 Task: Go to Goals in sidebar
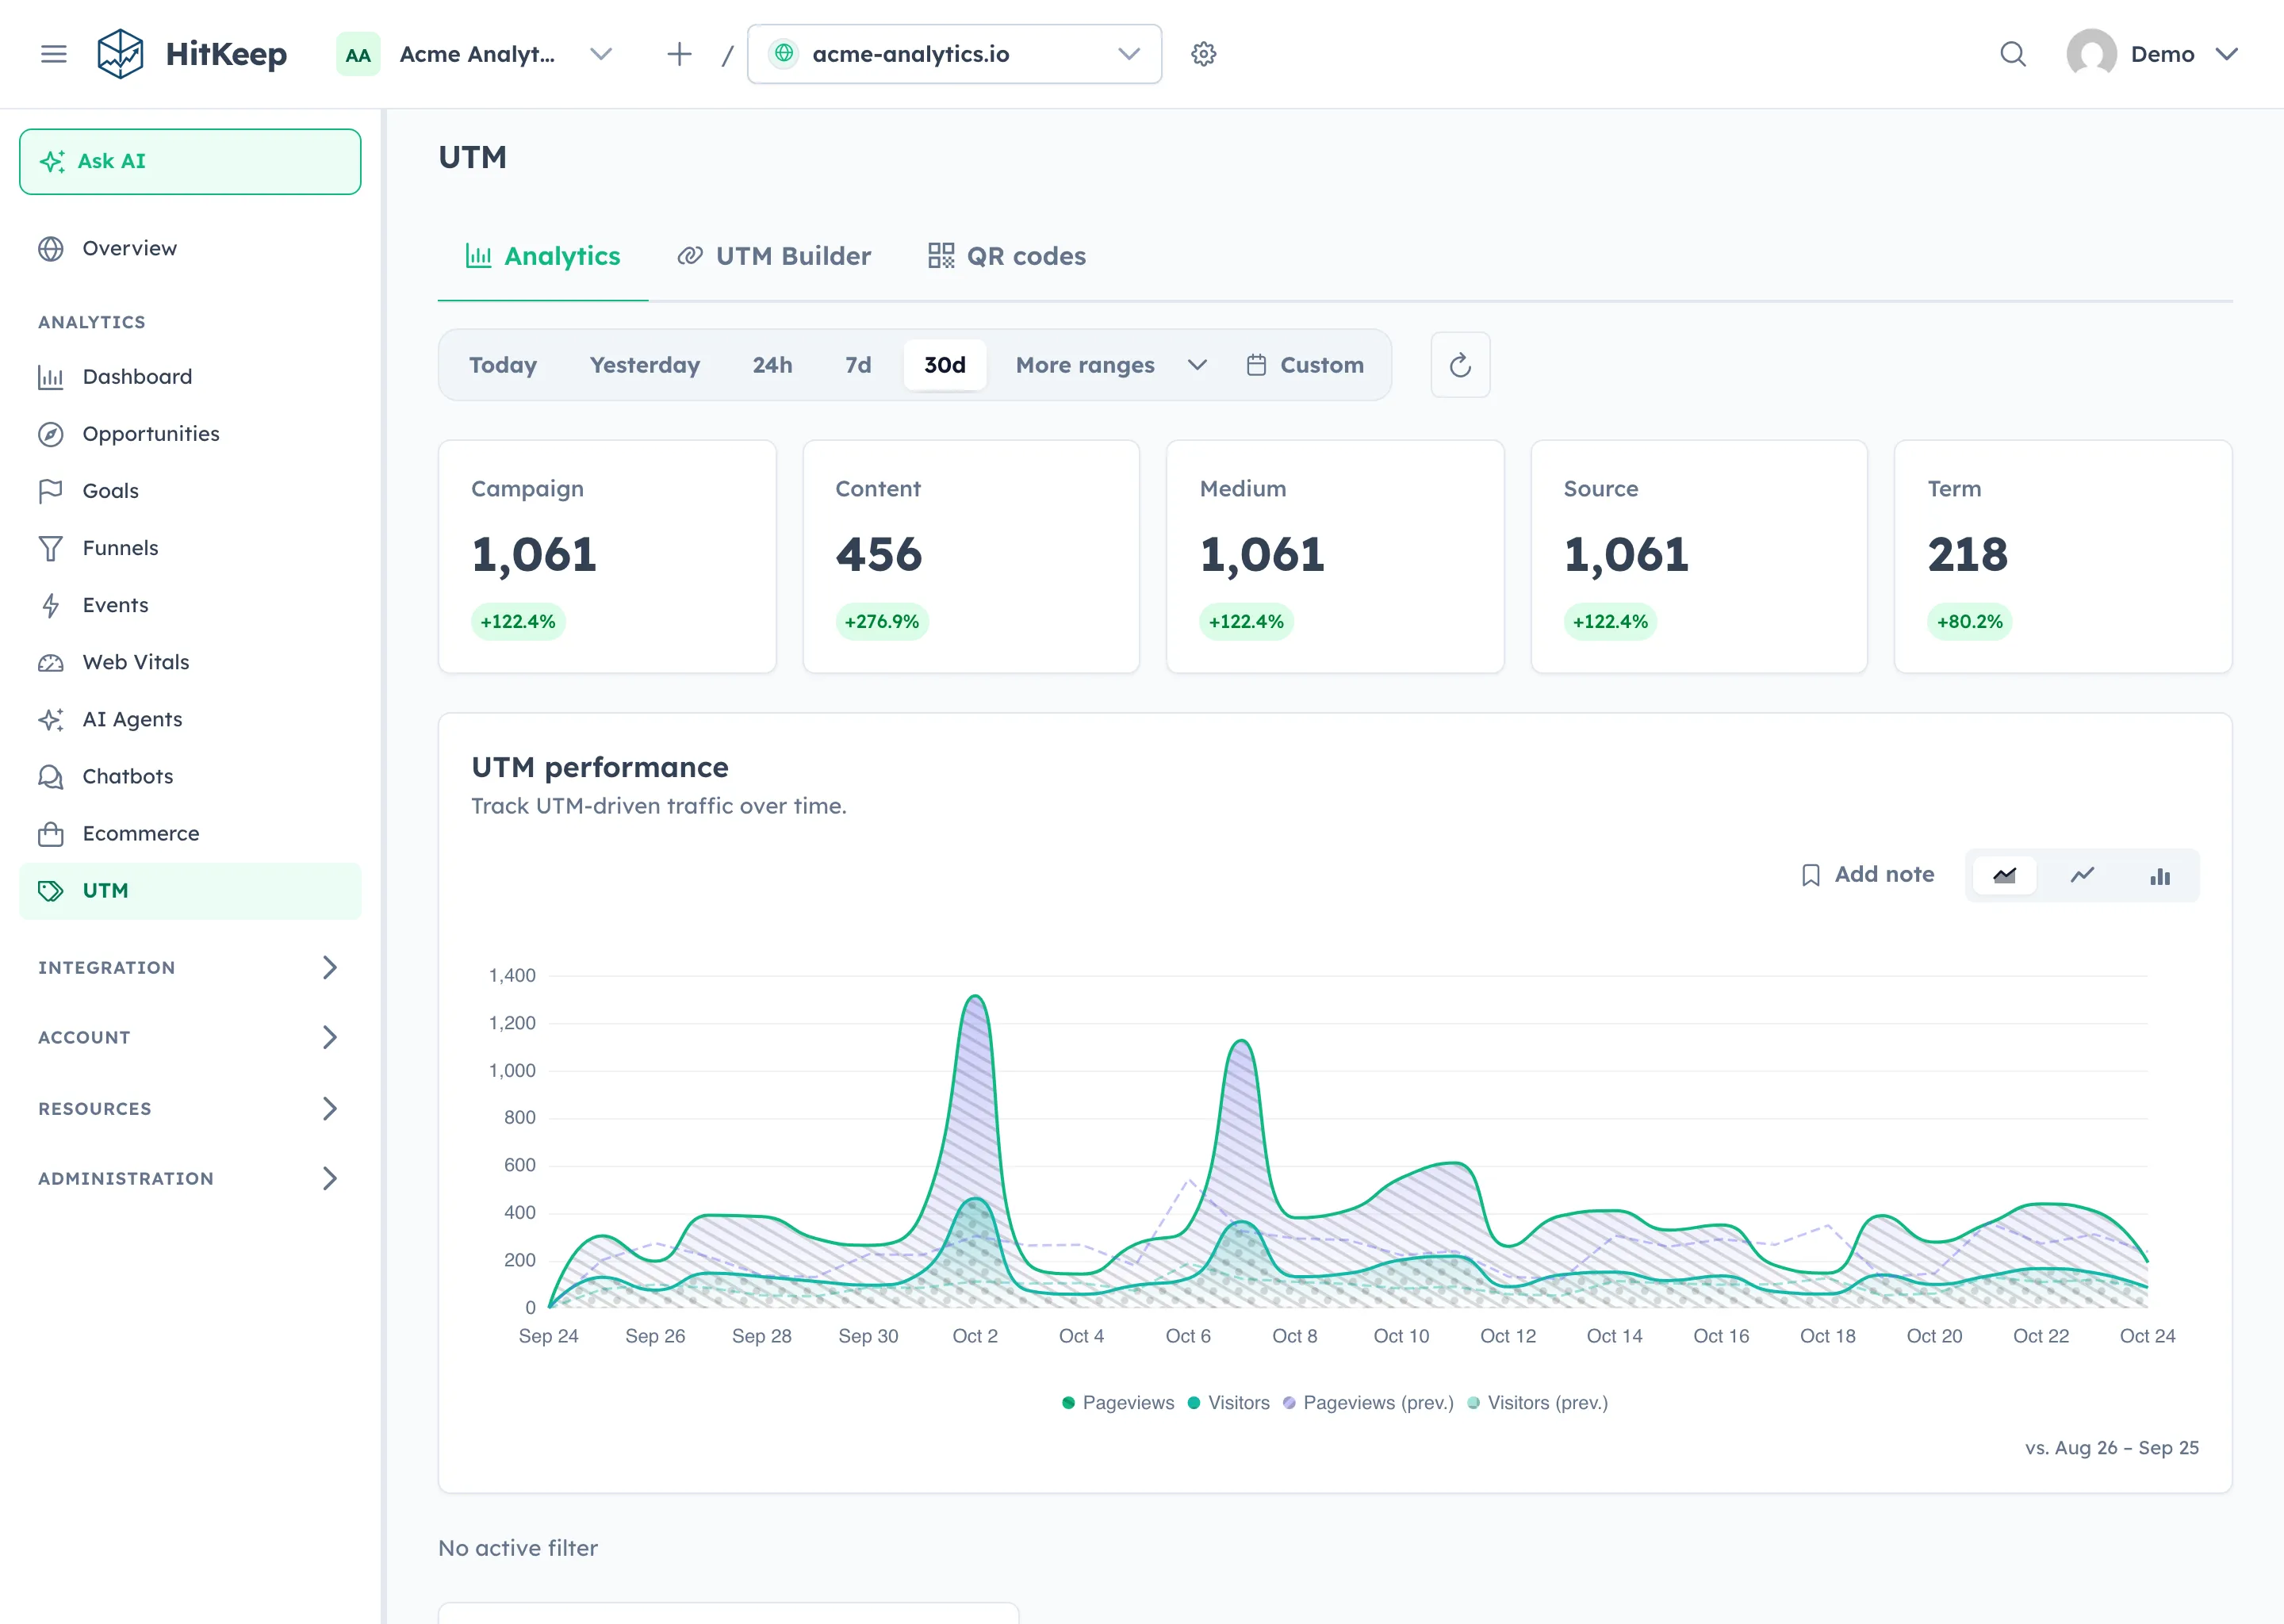[190, 491]
